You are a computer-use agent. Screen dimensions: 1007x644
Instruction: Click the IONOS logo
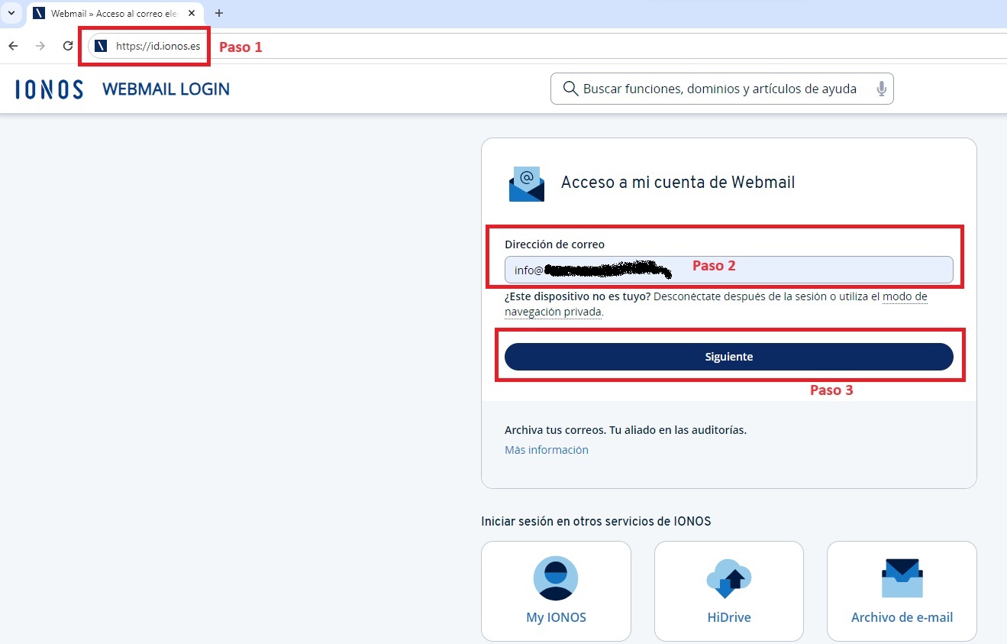pos(50,89)
